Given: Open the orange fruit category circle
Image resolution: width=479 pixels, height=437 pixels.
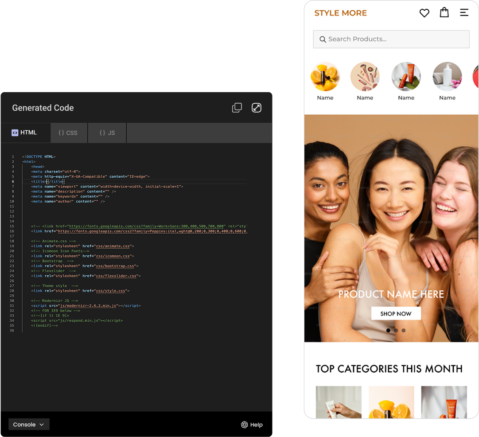Looking at the screenshot, I should point(325,77).
